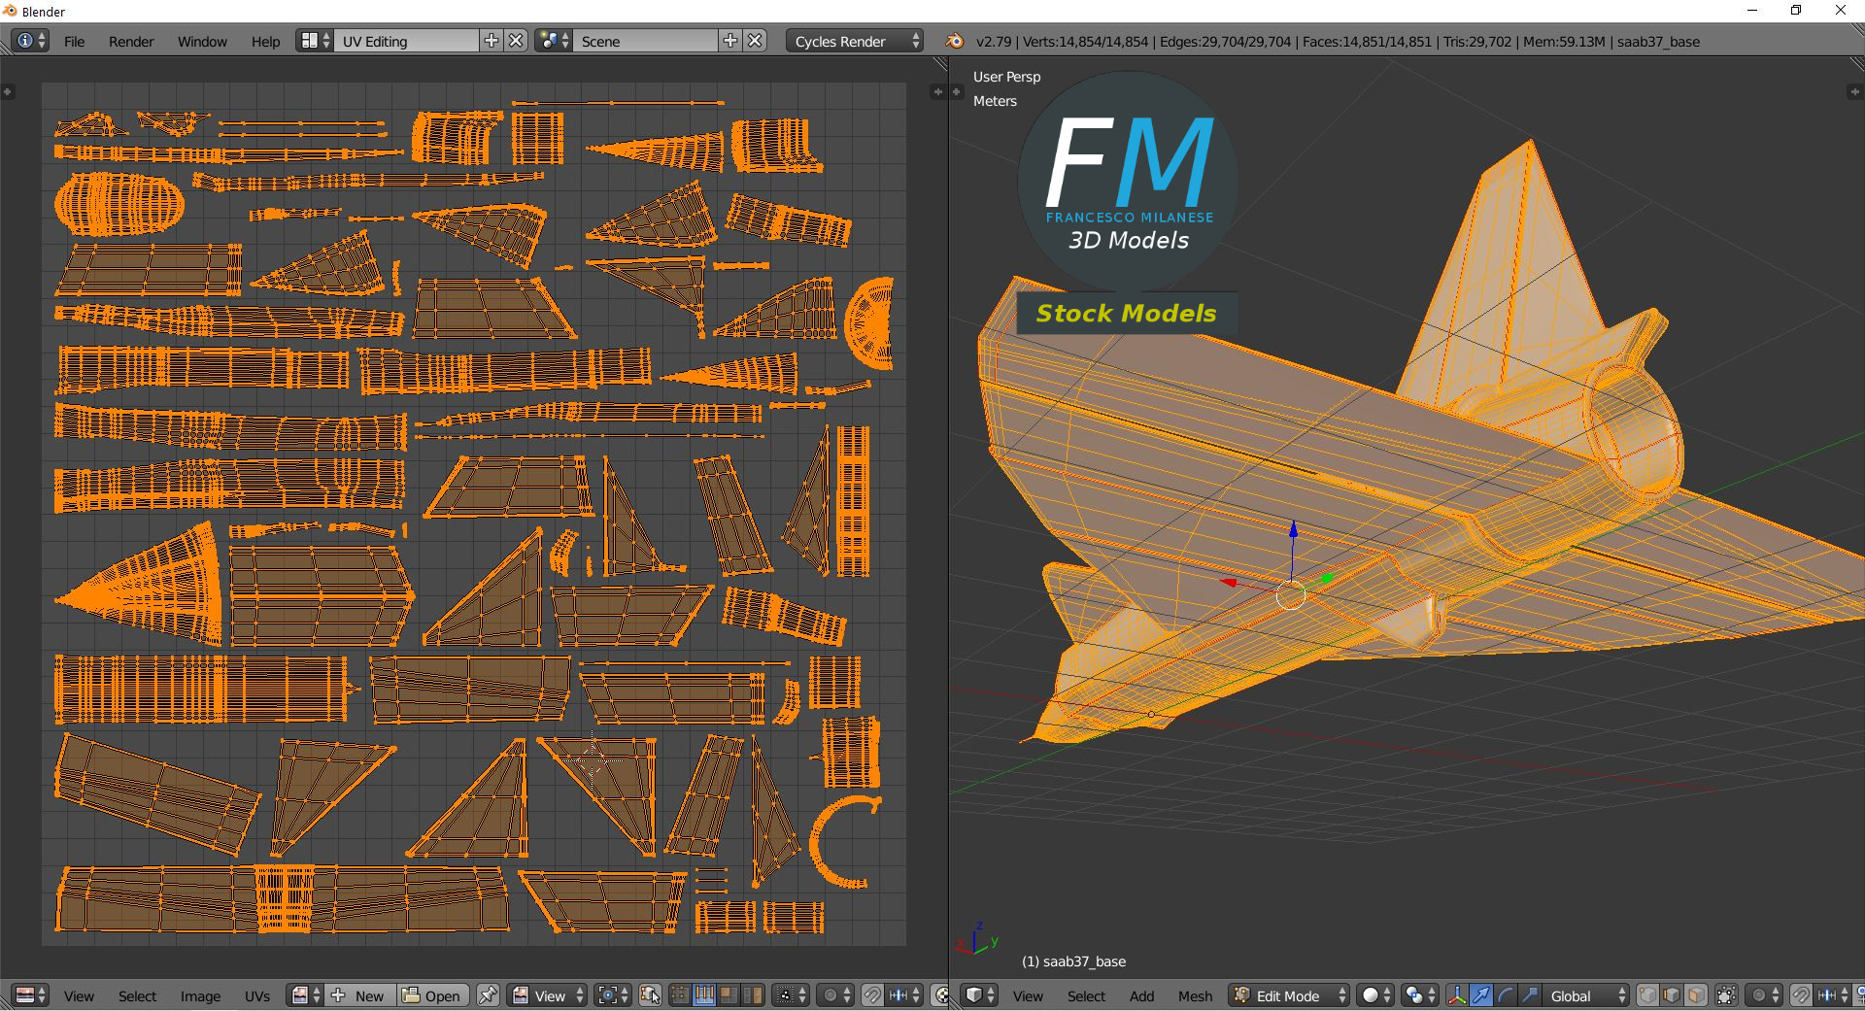Open the Info editor type selector
Image resolution: width=1865 pixels, height=1011 pixels.
(30, 41)
